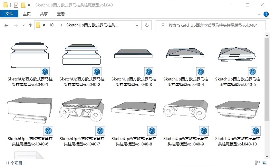Expand breadcrumb arrow after 10...

pyautogui.click(x=62, y=25)
